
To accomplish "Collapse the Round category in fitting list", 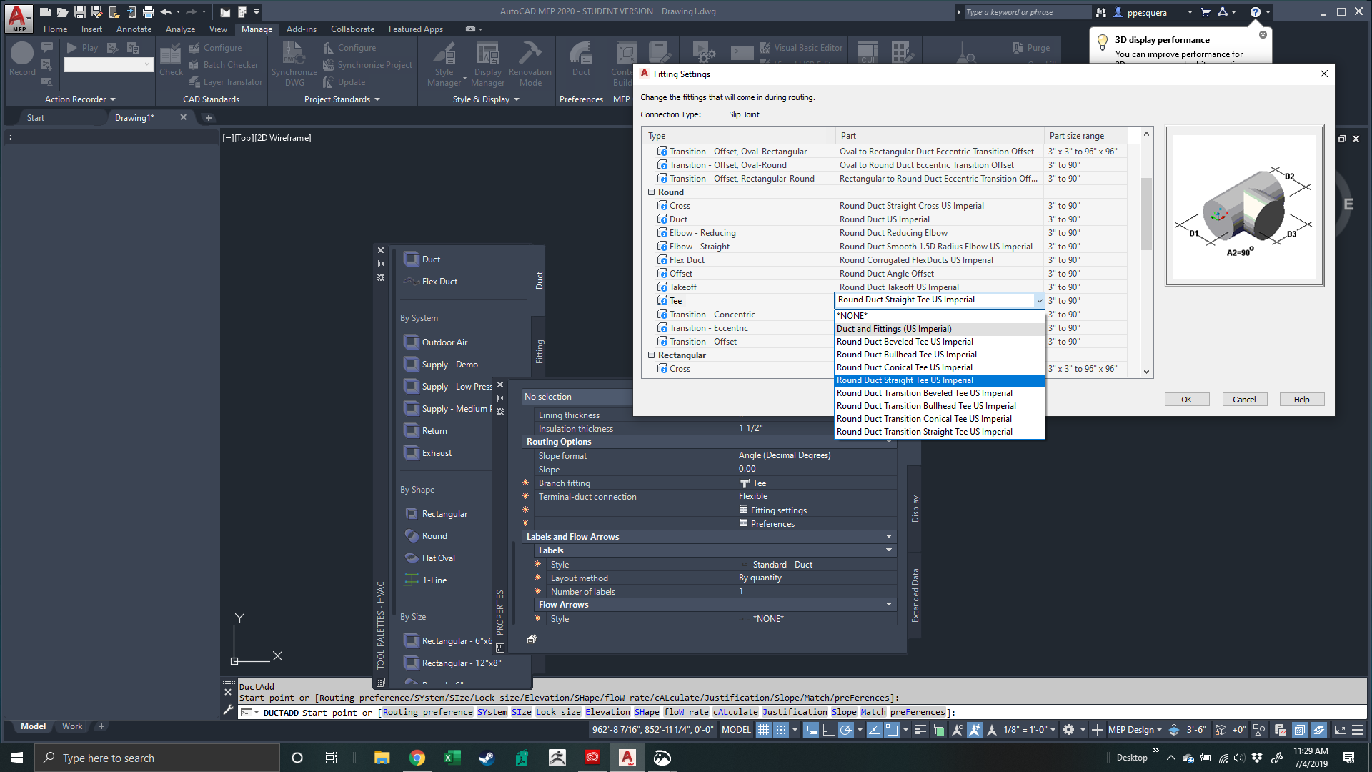I will point(651,192).
